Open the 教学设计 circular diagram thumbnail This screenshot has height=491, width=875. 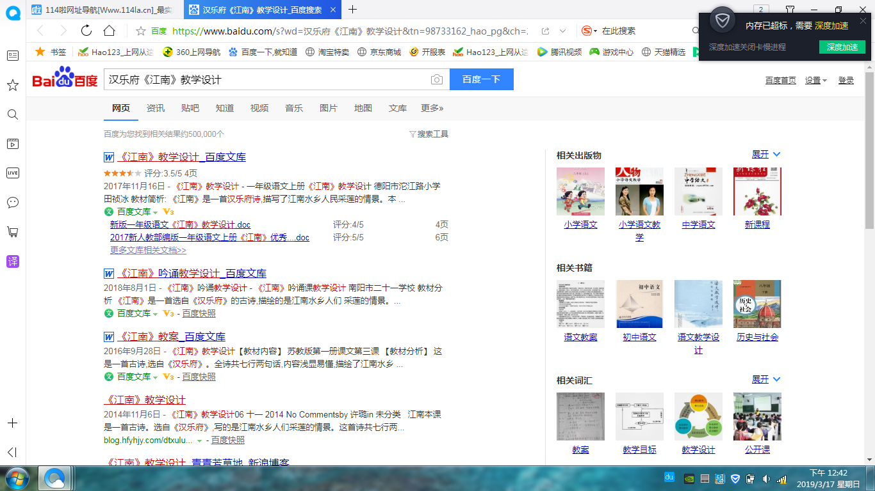(698, 416)
